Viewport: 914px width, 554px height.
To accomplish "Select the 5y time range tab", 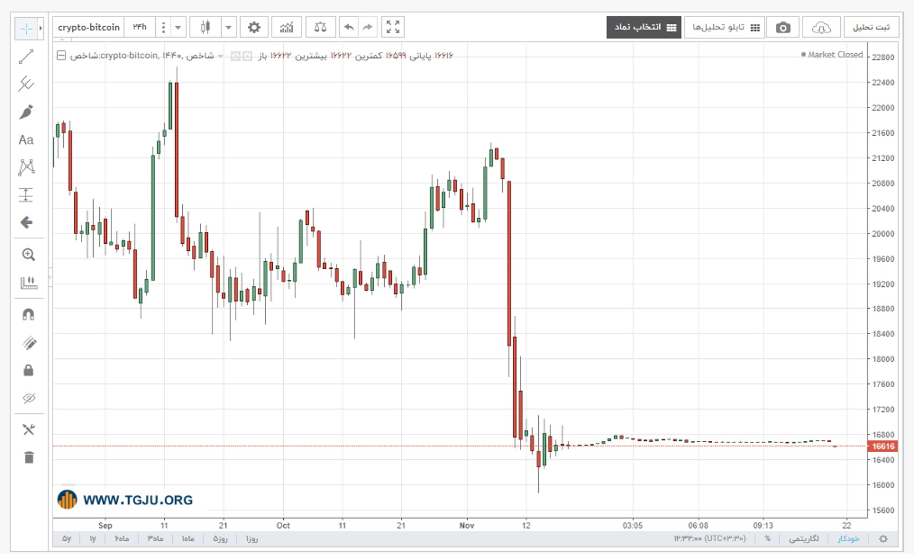I will 67,538.
